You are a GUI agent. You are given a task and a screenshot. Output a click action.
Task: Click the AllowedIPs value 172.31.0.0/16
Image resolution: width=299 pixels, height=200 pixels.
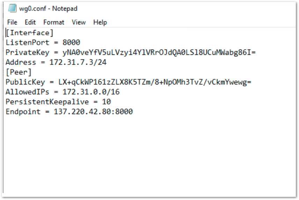(87, 92)
